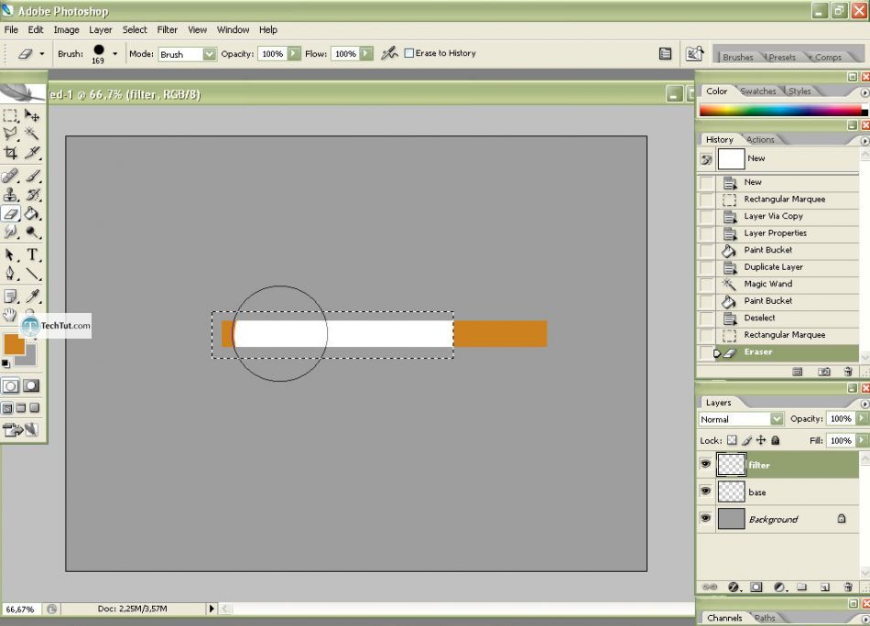
Task: Select the Crop tool
Action: 10,153
